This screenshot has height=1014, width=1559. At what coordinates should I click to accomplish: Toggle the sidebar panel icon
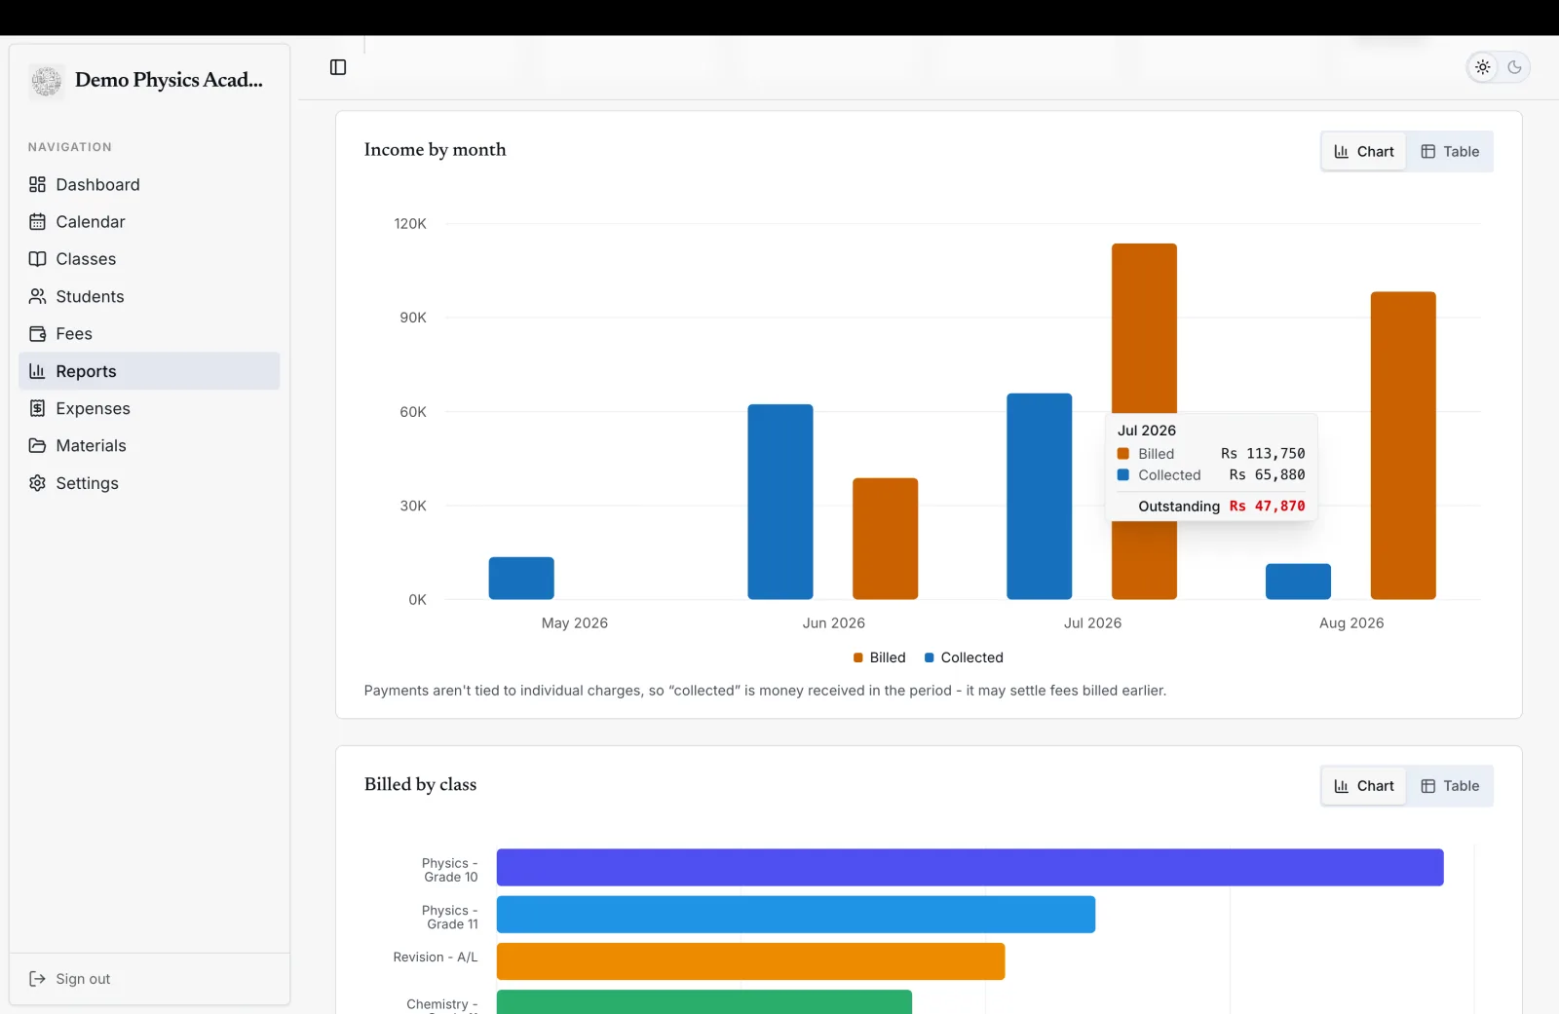point(338,67)
